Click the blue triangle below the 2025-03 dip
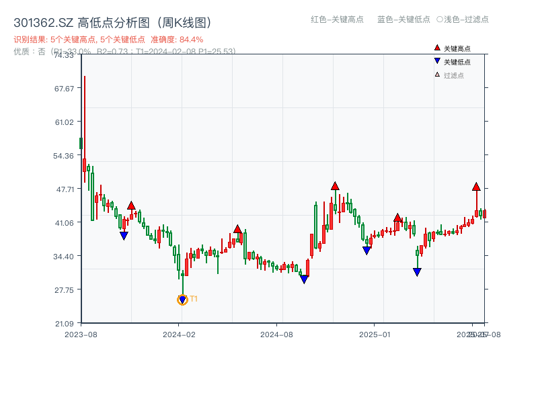The image size is (538, 403). pos(417,271)
